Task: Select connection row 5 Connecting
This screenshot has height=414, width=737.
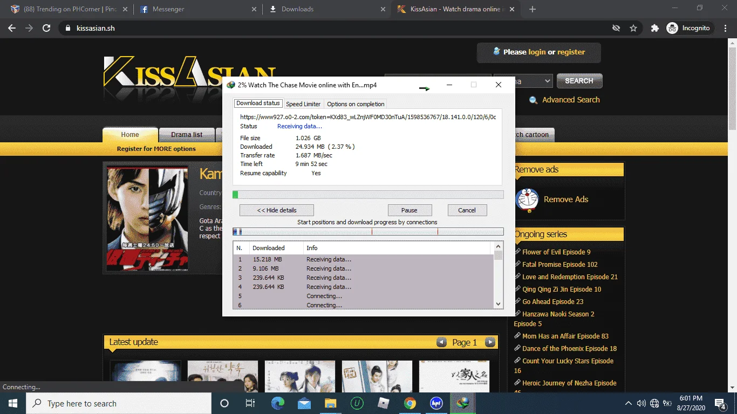Action: point(364,296)
